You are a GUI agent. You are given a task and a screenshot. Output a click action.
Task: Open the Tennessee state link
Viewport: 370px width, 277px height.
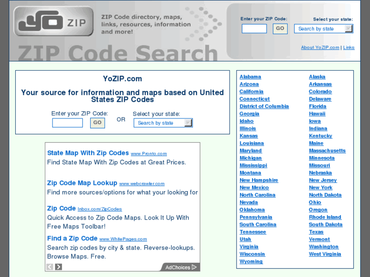(253, 232)
